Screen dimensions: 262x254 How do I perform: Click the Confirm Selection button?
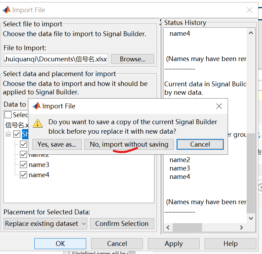click(122, 223)
